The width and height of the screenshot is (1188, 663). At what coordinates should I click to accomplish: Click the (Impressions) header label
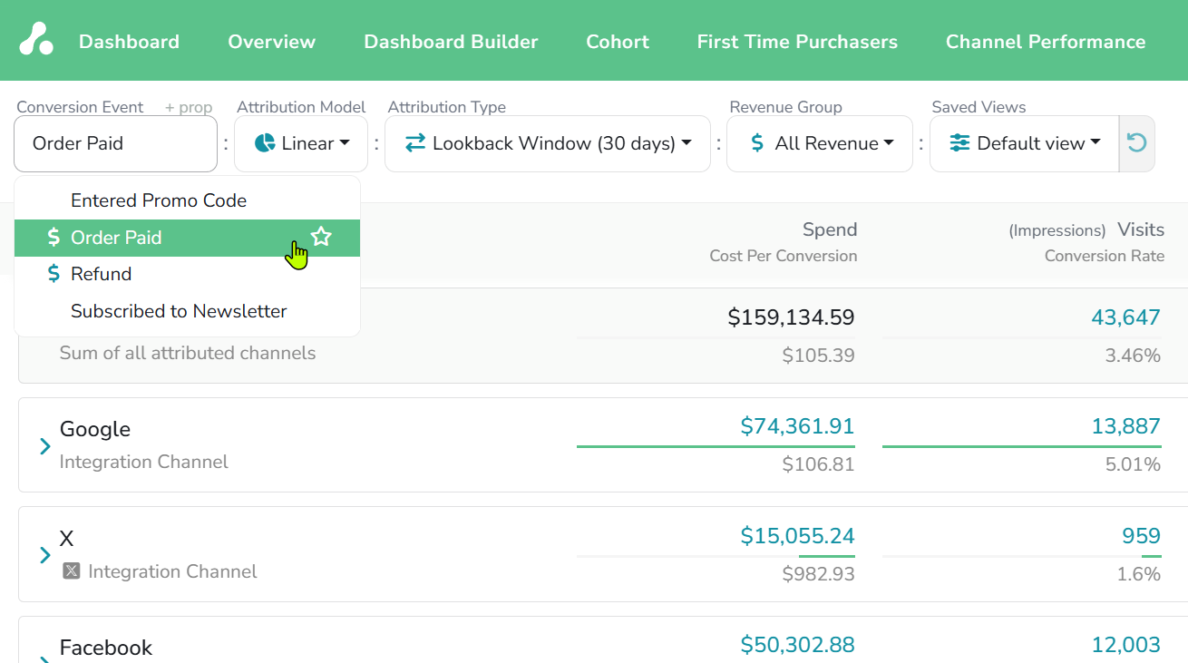(x=1057, y=230)
